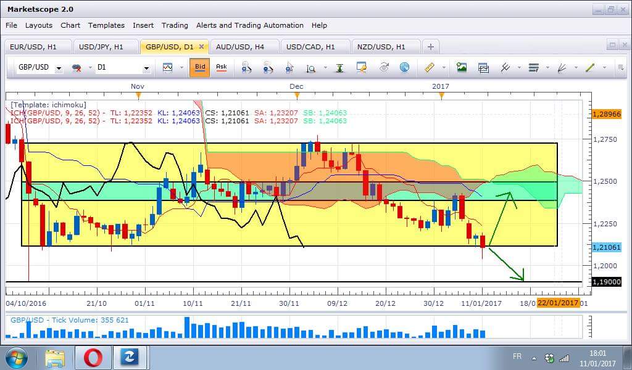Open the blue arrows app in taskbar
Image resolution: width=632 pixels, height=370 pixels.
tap(130, 358)
